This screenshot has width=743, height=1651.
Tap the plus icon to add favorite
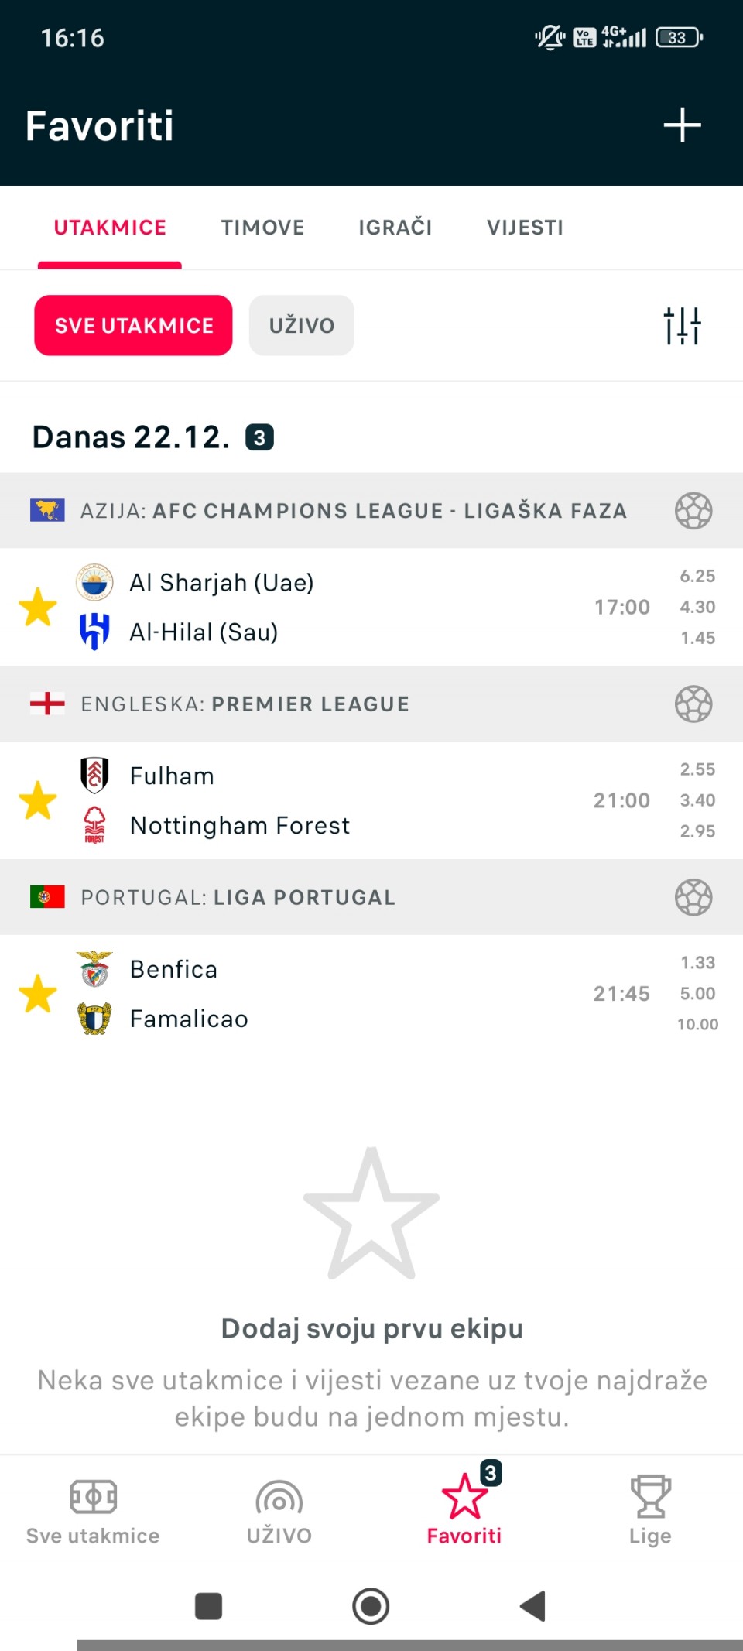[x=682, y=125]
